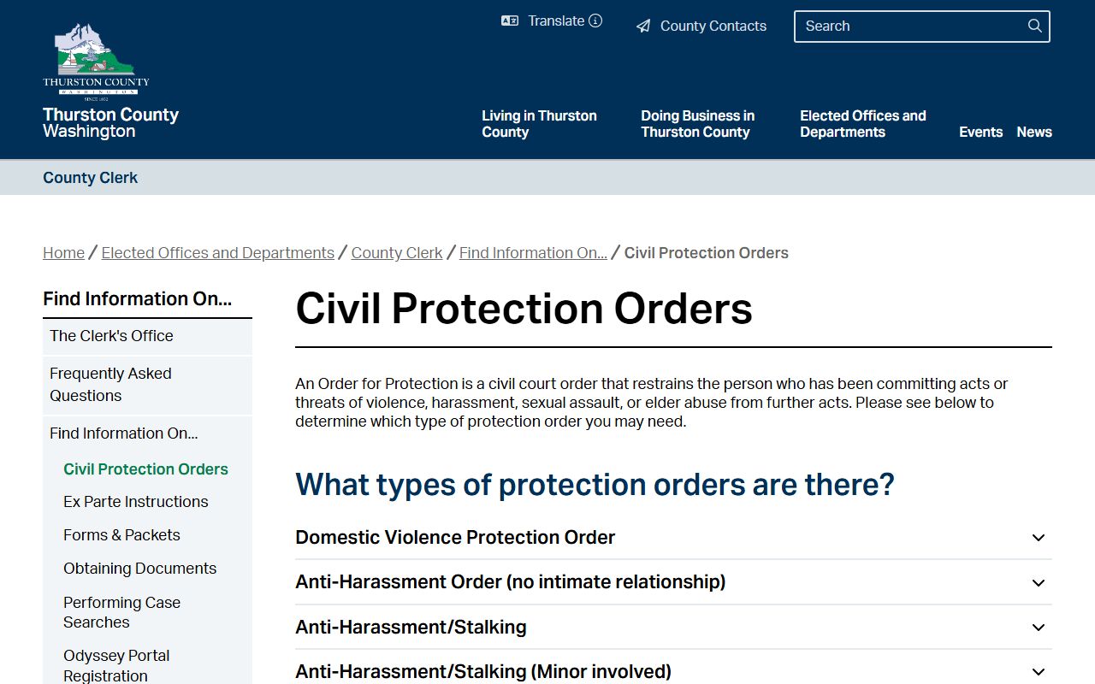Viewport: 1095px width, 684px height.
Task: Click the Translate language icon
Action: pos(510,21)
